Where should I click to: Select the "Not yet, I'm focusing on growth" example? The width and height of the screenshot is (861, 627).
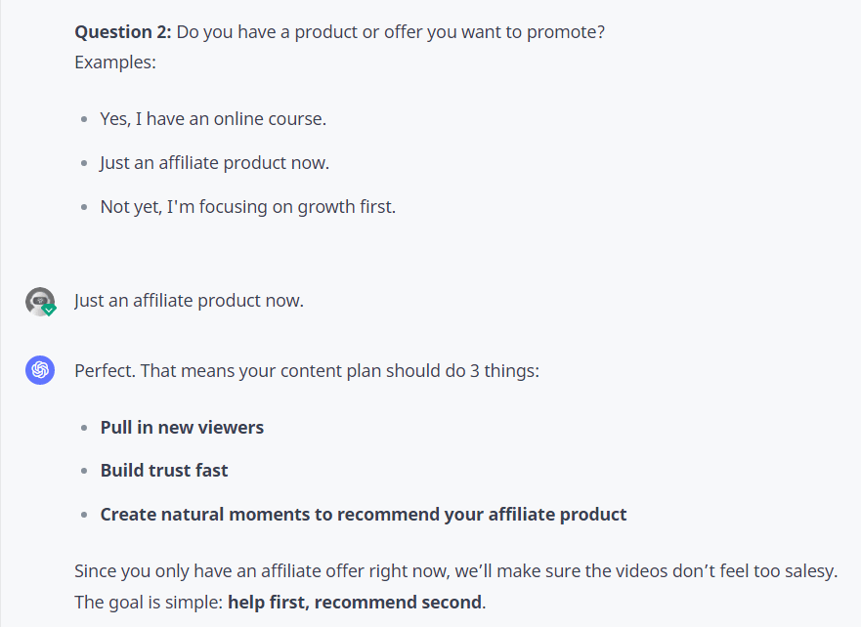point(247,207)
